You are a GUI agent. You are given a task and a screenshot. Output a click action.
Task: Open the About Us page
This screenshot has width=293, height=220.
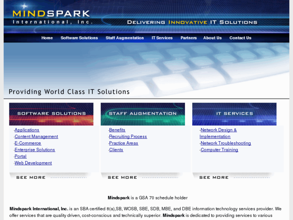point(212,38)
